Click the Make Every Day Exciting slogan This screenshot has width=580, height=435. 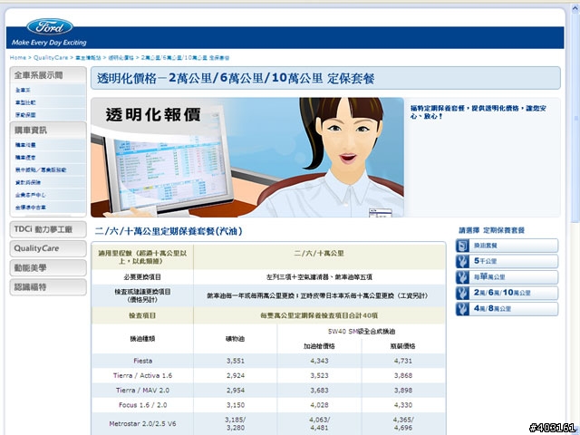[x=49, y=43]
